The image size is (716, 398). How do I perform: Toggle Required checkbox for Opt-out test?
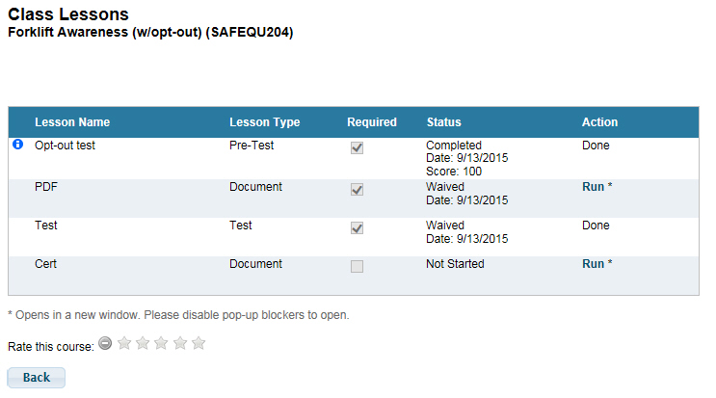[357, 149]
